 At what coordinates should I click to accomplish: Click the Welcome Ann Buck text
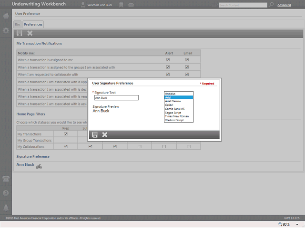click(x=100, y=5)
